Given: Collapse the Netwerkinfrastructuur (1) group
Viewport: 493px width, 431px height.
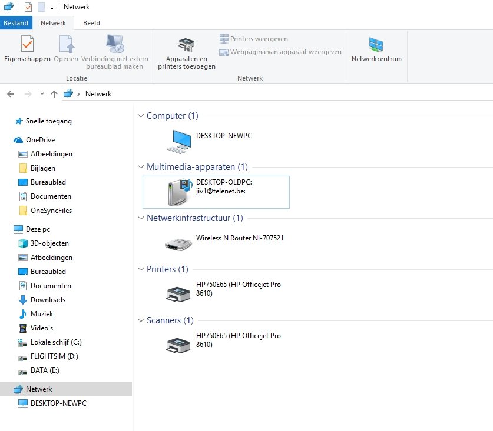Looking at the screenshot, I should pos(141,218).
